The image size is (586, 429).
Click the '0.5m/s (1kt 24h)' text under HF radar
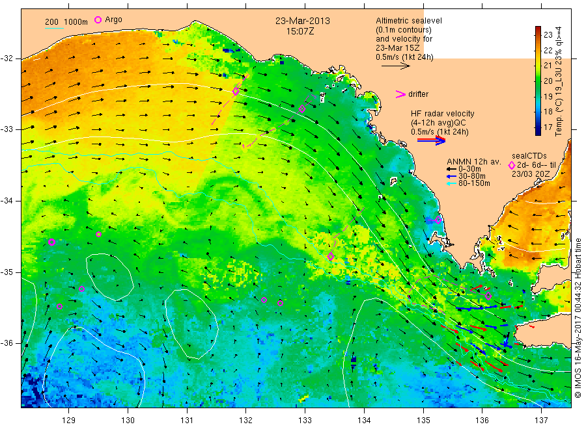440,132
